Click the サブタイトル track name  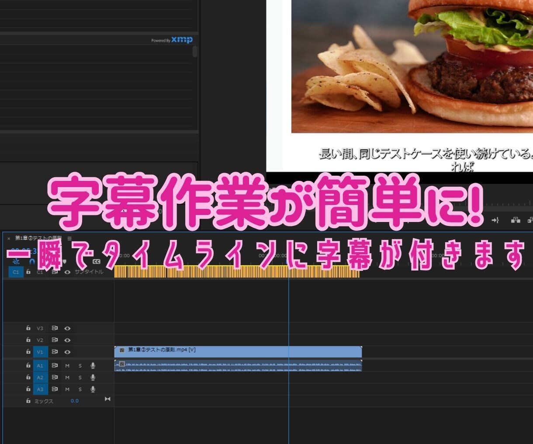coord(89,272)
